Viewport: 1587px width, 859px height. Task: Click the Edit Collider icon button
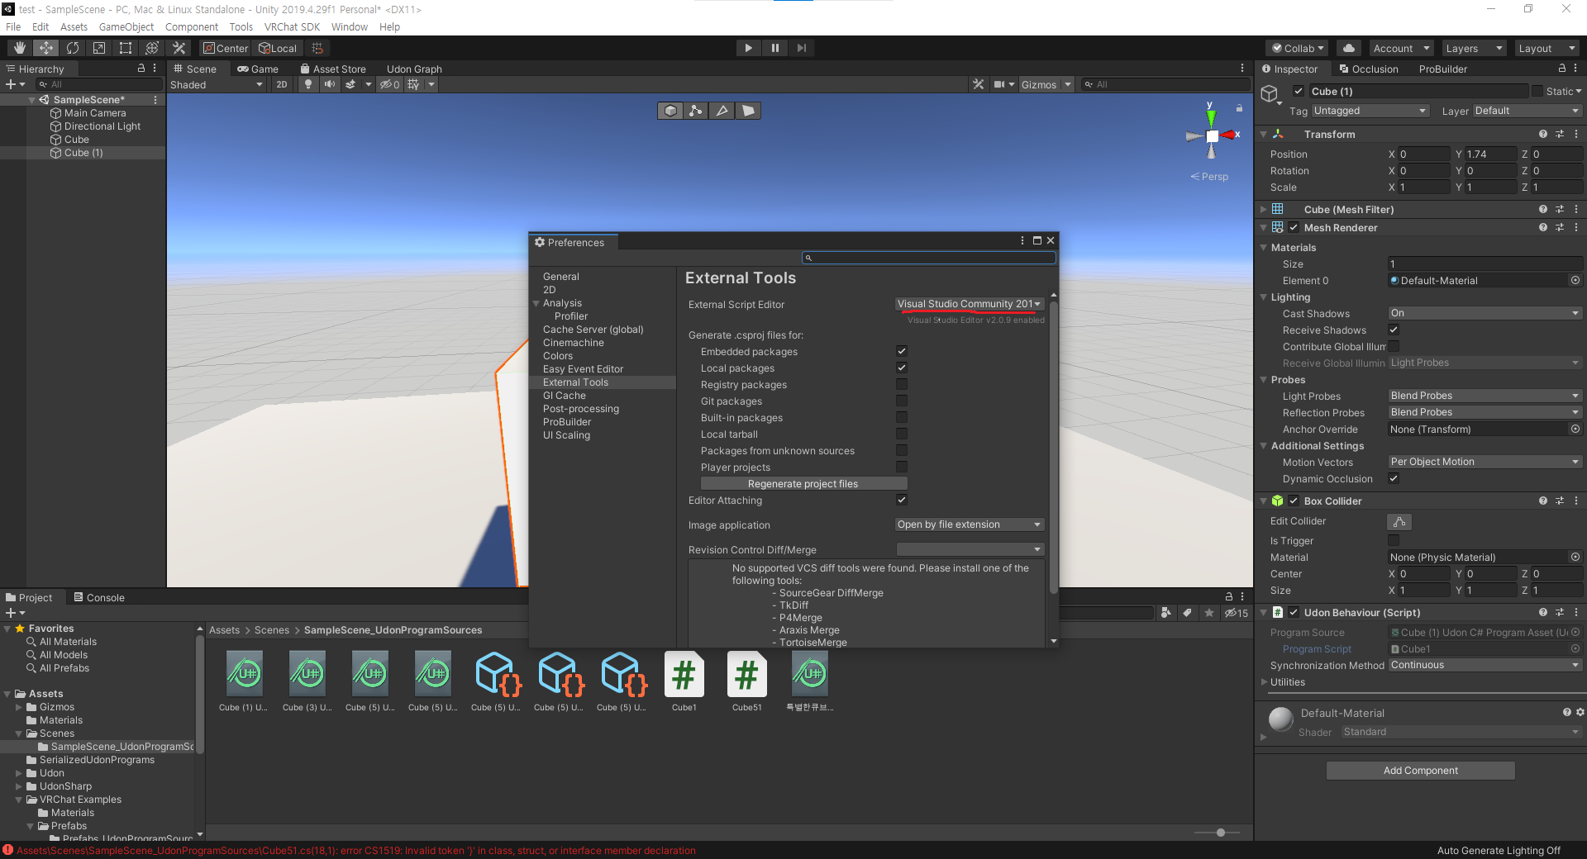[1399, 522]
